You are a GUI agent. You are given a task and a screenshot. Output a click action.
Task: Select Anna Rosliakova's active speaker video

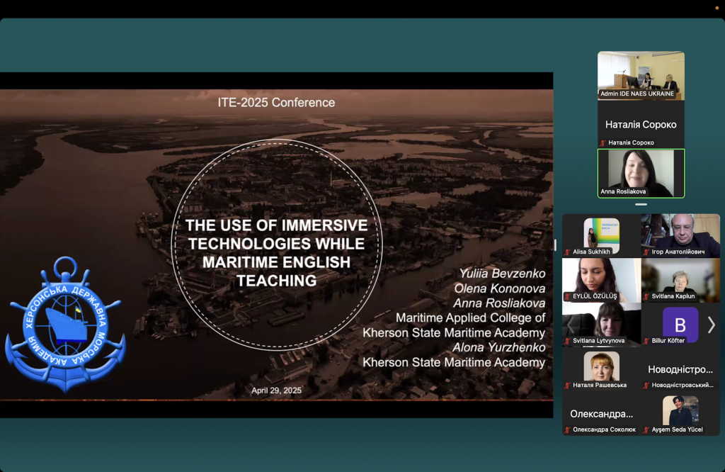pyautogui.click(x=641, y=174)
